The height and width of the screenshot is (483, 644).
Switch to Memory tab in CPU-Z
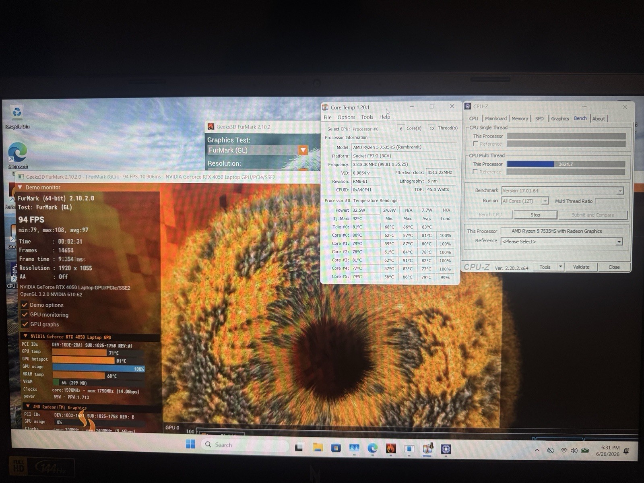pos(520,118)
